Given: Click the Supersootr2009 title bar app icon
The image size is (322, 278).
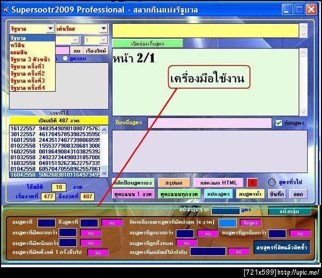Looking at the screenshot, I should (x=6, y=10).
